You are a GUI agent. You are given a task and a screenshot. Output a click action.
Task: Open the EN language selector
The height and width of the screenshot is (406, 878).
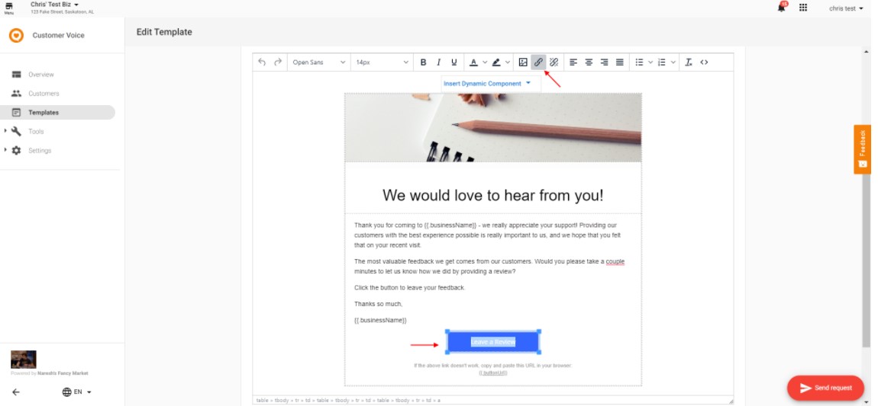pos(76,392)
